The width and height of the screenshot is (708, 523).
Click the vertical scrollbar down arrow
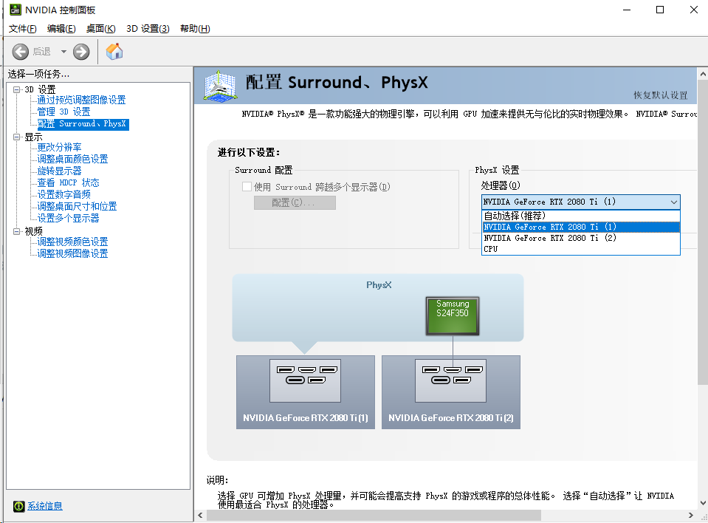(703, 503)
